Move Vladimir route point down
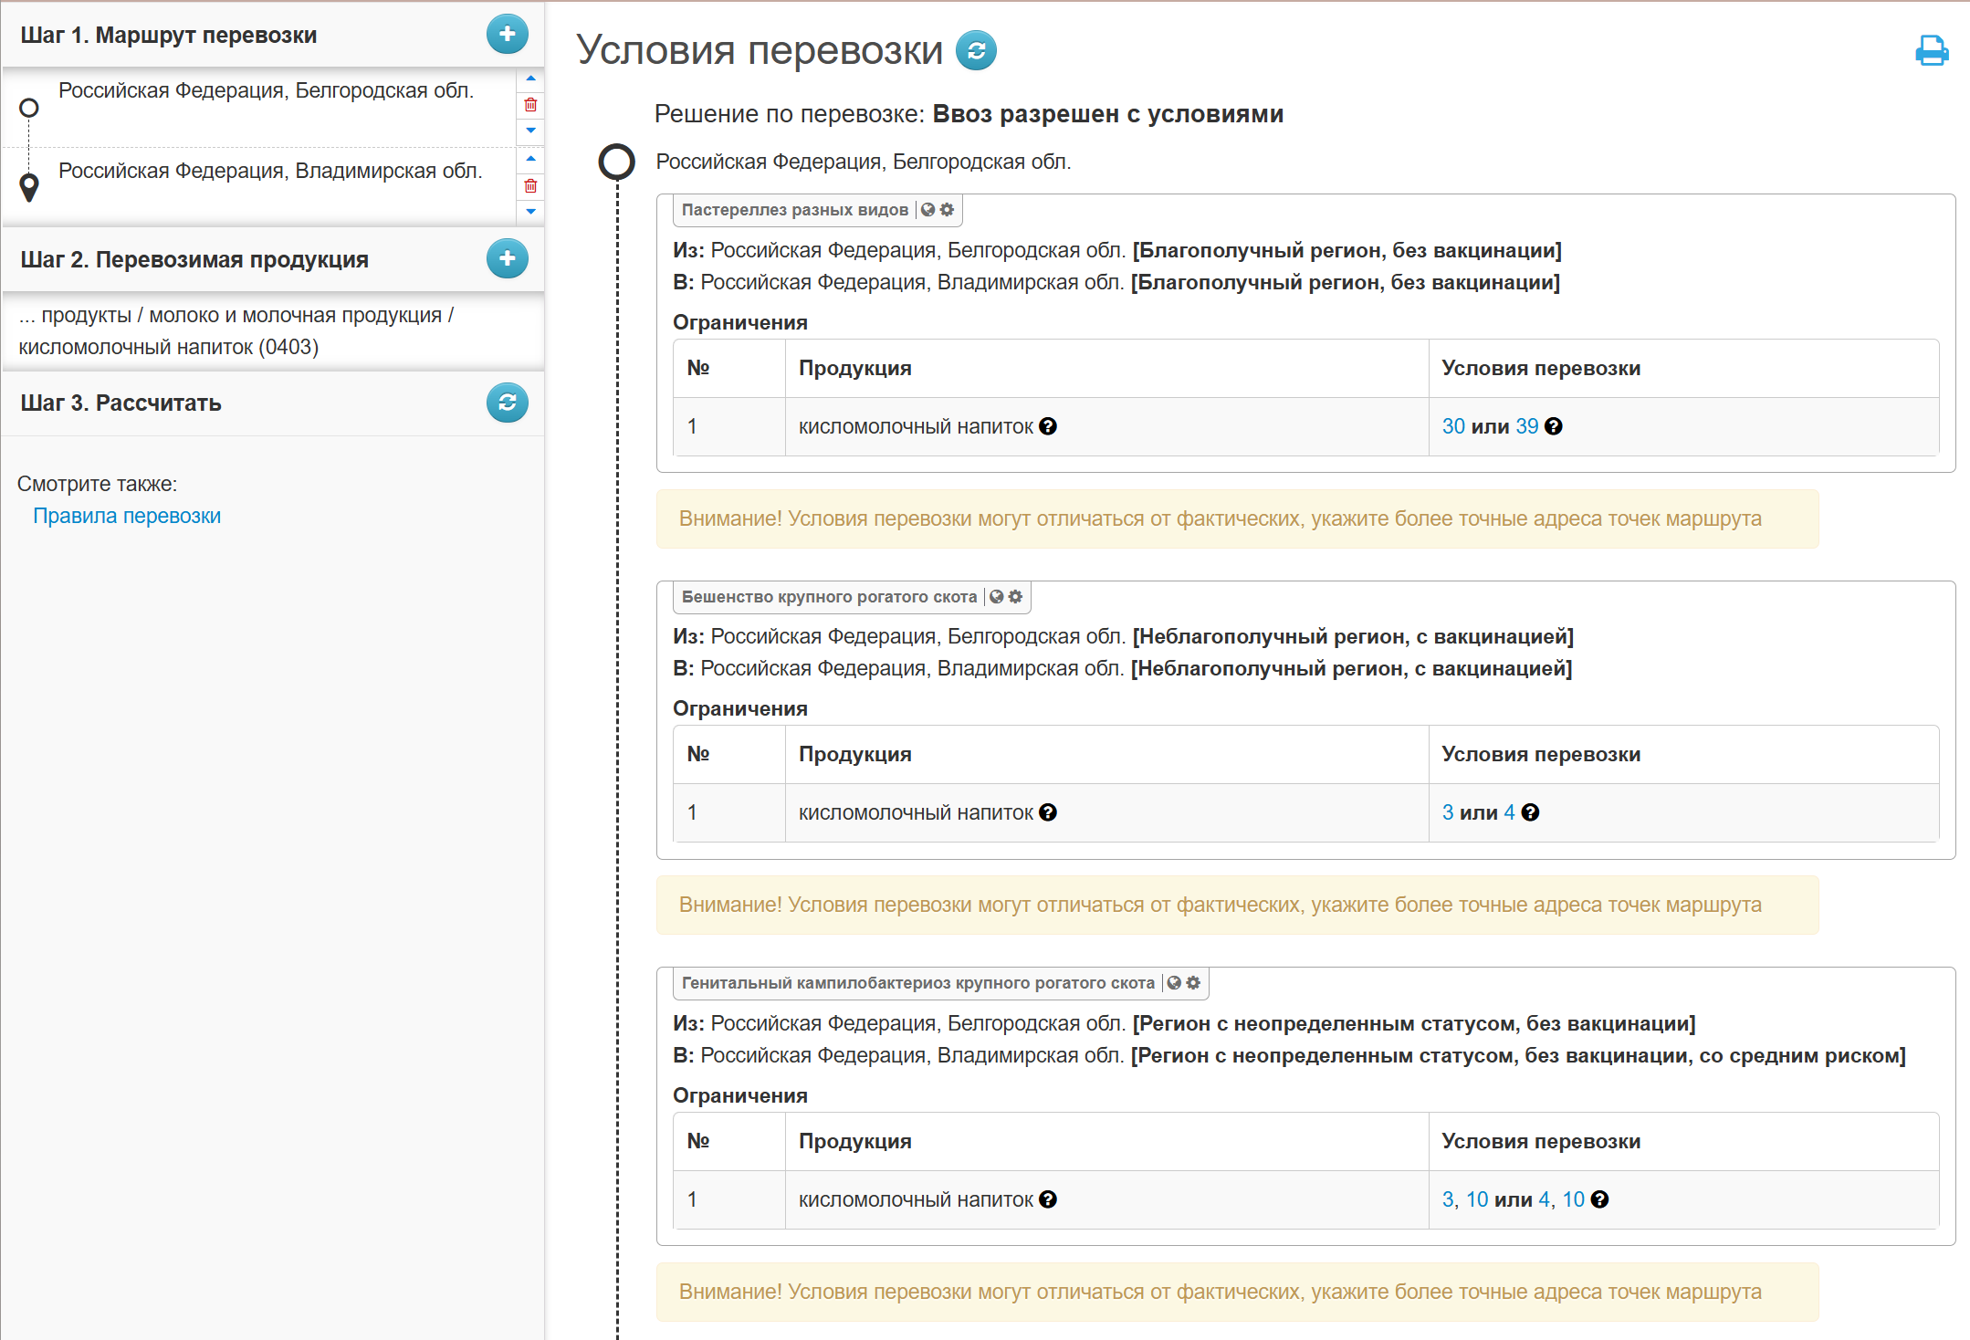The height and width of the screenshot is (1340, 1970). click(x=530, y=212)
